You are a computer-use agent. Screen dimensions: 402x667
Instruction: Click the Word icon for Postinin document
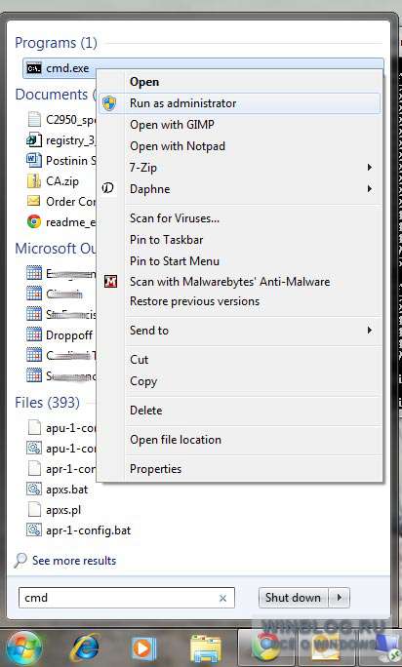(x=34, y=160)
